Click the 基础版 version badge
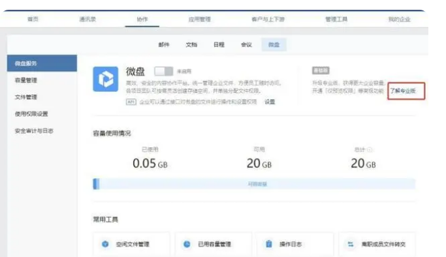Screen dimensions: 446x257 [x=321, y=70]
